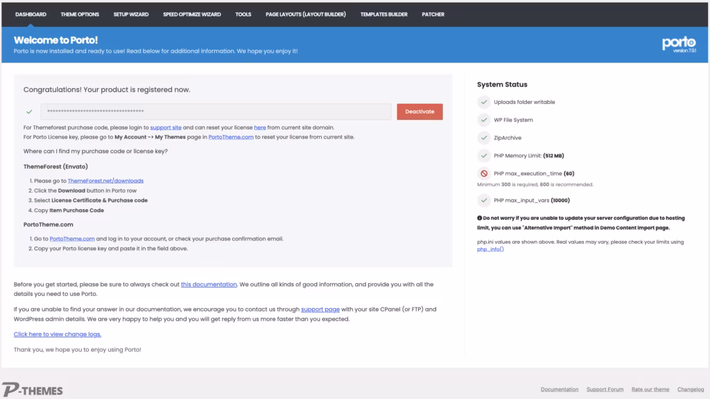Viewport: 710px width, 399px height.
Task: Click PHP Memory Limit check icon
Action: (x=484, y=156)
